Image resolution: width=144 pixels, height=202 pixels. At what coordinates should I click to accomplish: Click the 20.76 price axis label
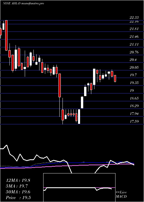(x=134, y=52)
